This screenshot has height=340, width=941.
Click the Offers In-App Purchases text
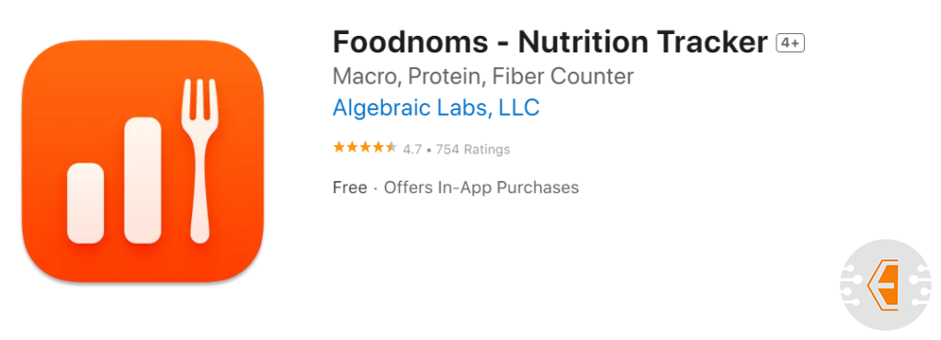pos(482,188)
